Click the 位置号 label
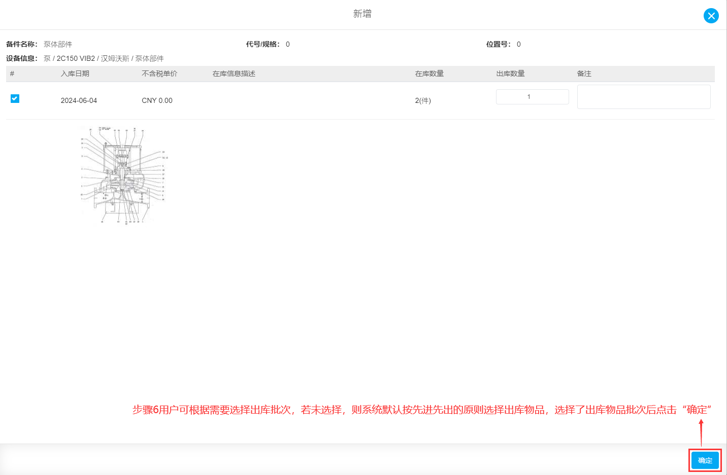This screenshot has width=727, height=475. [499, 44]
